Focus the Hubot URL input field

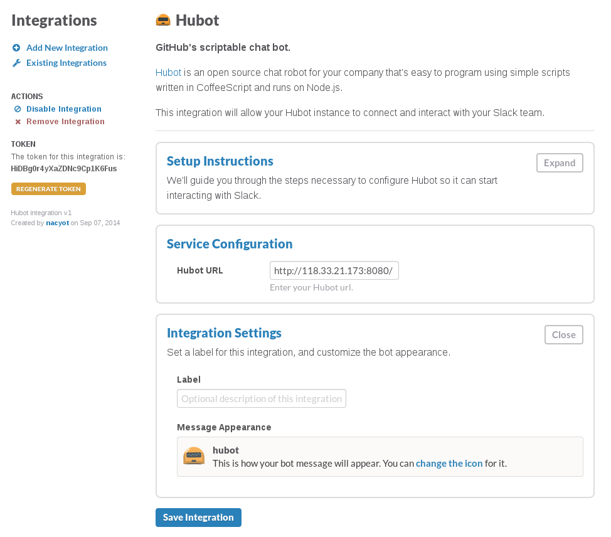click(334, 270)
